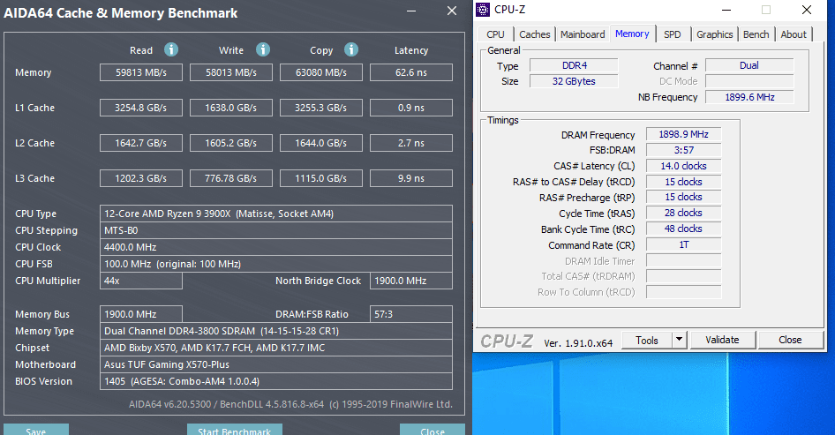Image resolution: width=835 pixels, height=435 pixels.
Task: Click the 32 GBytes Size field
Action: click(574, 81)
